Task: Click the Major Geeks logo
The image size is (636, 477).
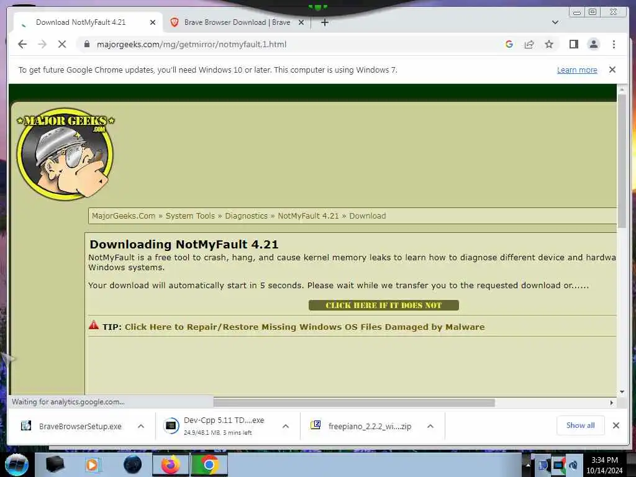Action: click(65, 154)
